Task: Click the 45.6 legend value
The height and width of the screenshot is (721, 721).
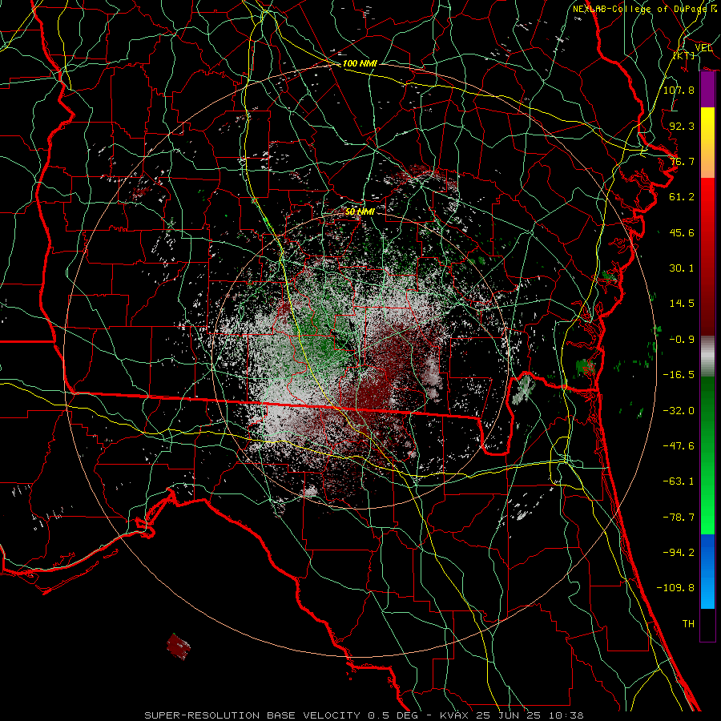Action: coord(682,232)
